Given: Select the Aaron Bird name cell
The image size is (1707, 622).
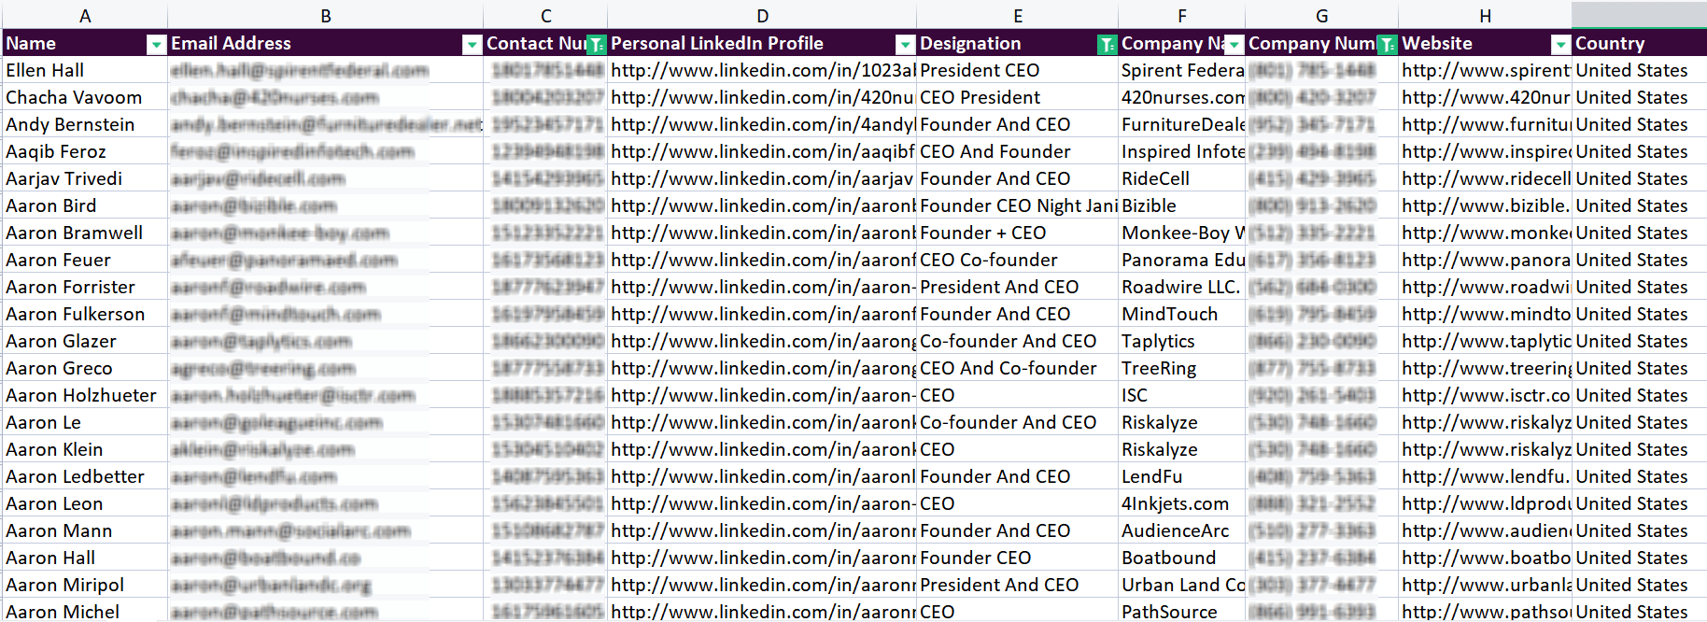Looking at the screenshot, I should (85, 205).
